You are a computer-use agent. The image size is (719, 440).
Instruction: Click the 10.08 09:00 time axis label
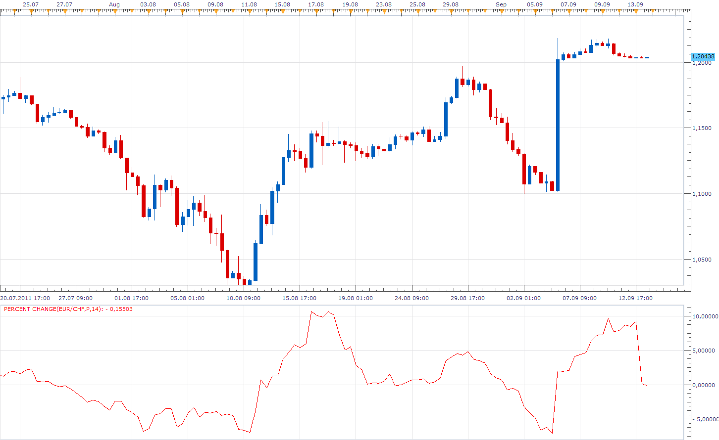coord(244,298)
